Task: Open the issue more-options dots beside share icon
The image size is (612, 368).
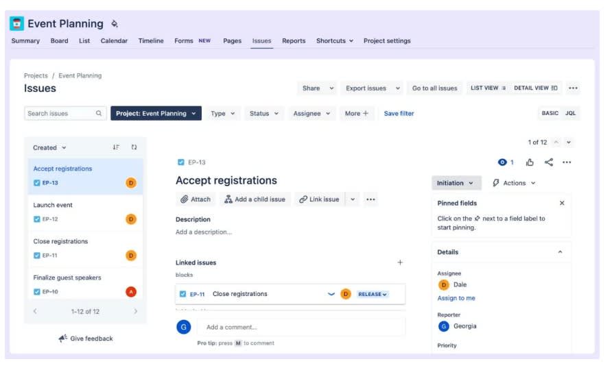Action: [x=567, y=162]
